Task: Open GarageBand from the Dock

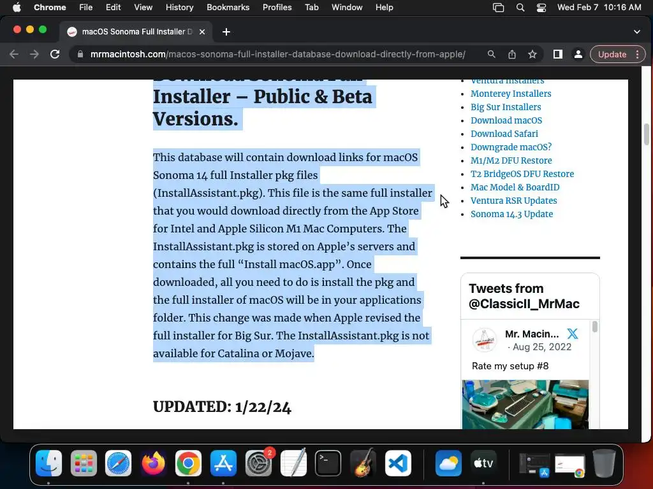Action: (x=363, y=463)
